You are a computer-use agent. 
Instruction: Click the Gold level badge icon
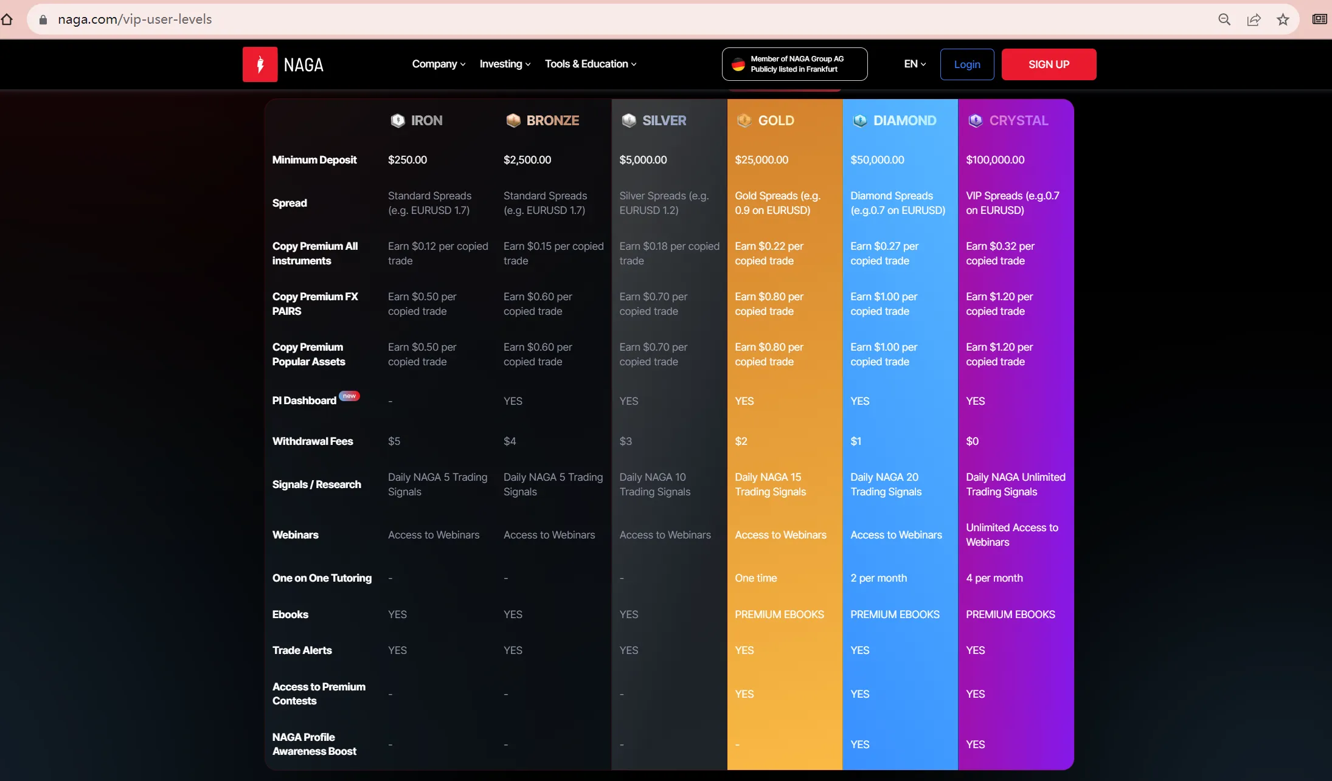744,120
